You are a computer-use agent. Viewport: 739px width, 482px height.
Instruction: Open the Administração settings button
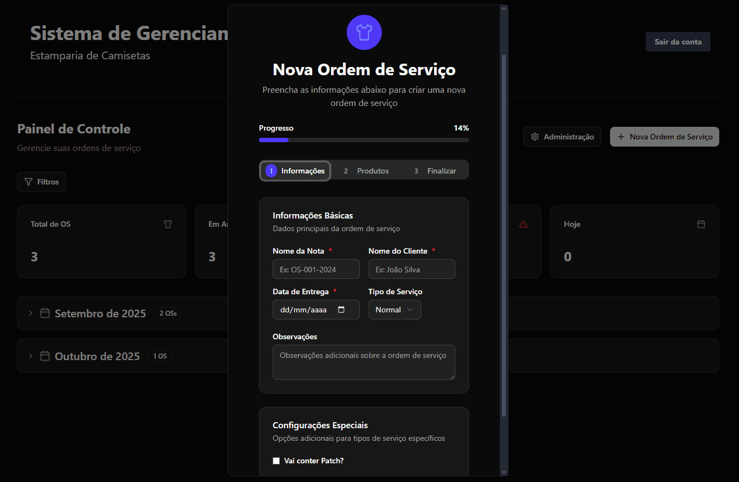click(x=562, y=137)
